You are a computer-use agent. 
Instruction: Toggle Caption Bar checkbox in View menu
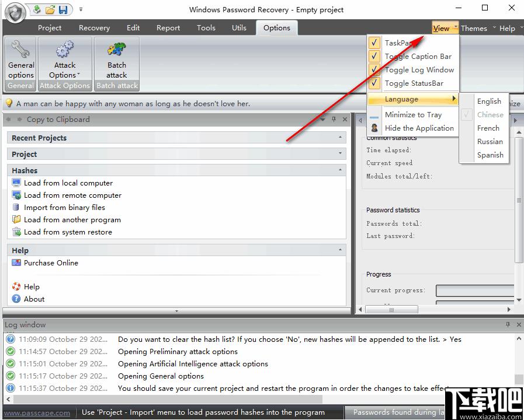(x=374, y=56)
